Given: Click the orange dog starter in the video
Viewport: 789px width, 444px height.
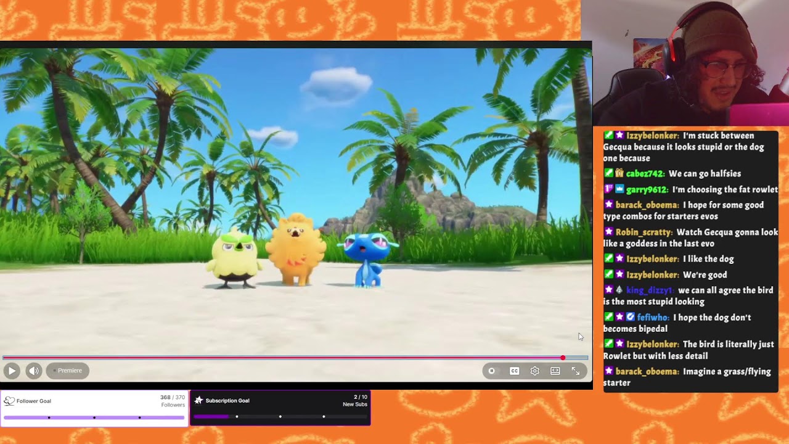Looking at the screenshot, I should 296,250.
